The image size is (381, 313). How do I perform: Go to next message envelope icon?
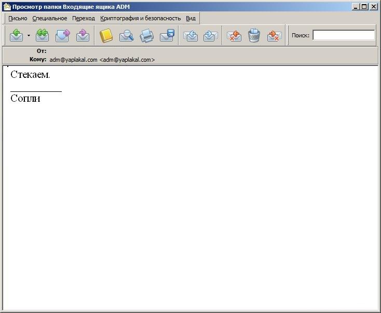[210, 35]
